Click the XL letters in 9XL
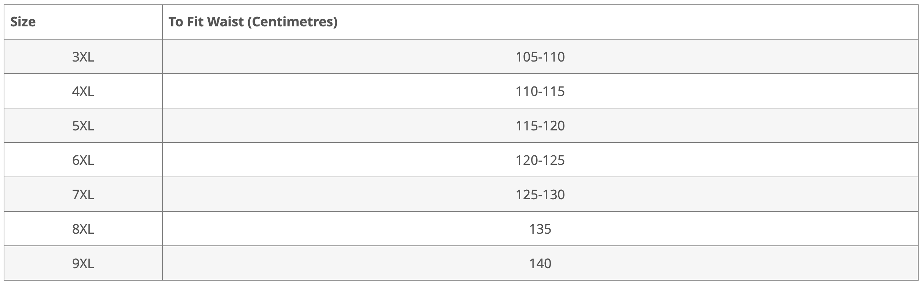923x285 pixels. [87, 263]
